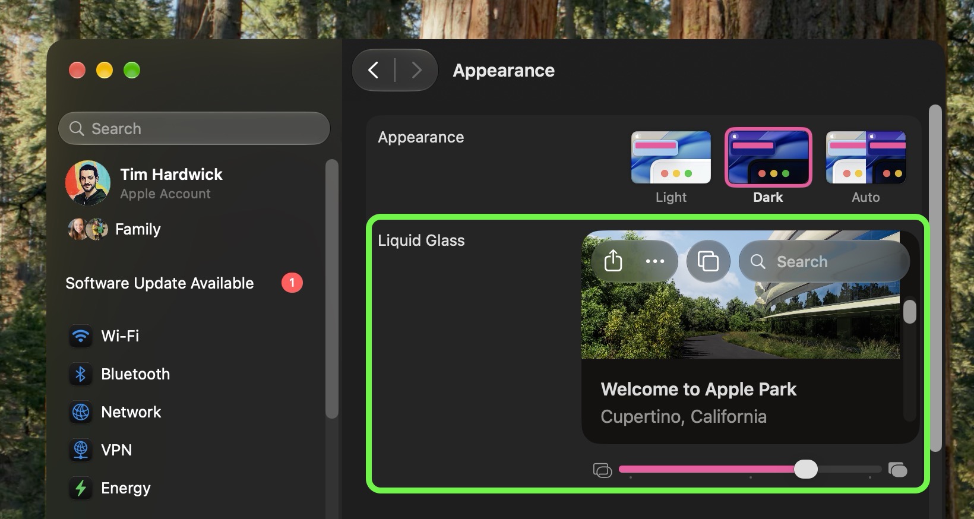Select the Auto appearance option
This screenshot has width=974, height=519.
pyautogui.click(x=865, y=167)
